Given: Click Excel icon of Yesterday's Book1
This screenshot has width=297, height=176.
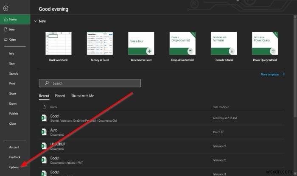Looking at the screenshot, I should (x=44, y=118).
